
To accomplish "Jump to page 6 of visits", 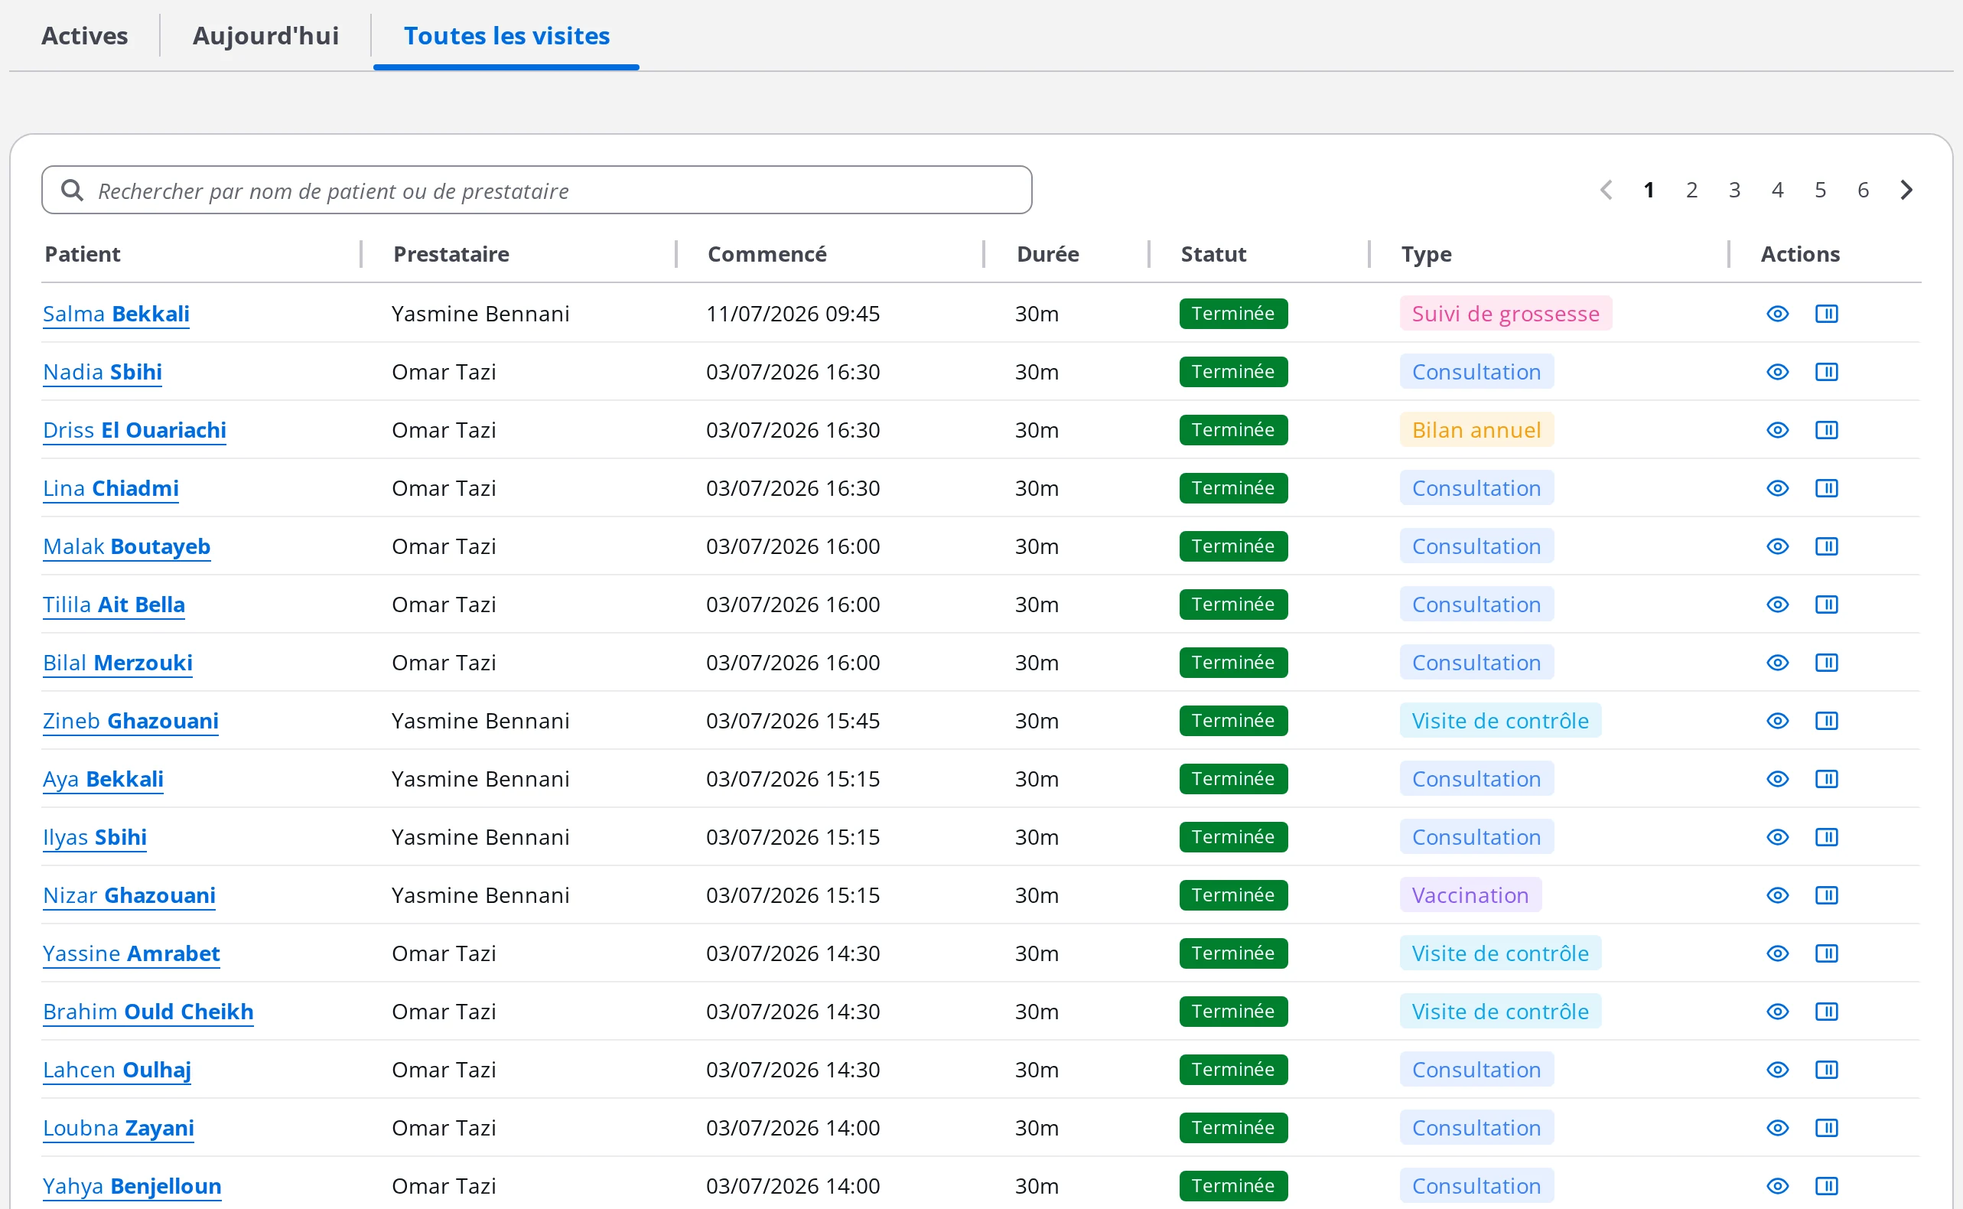I will [1863, 191].
